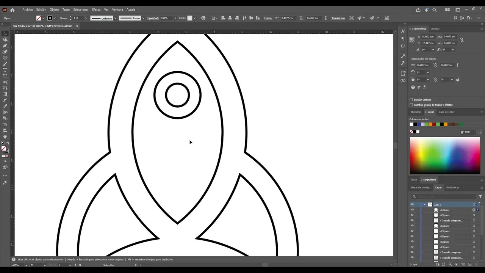Enable Cambiar escala de trazos y efectos

tap(411, 105)
